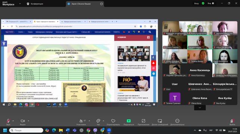240x134 pixels.
Task: Select the purple T avatar participant tile
Action: [x=175, y=98]
